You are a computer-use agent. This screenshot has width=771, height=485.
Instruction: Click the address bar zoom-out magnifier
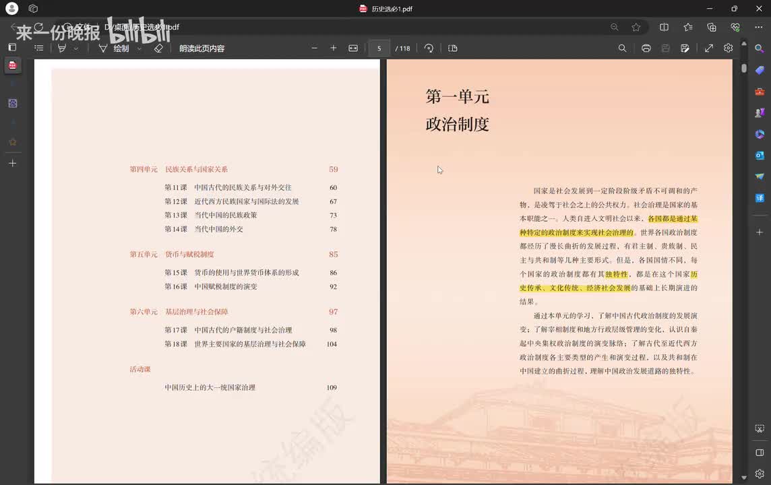pos(615,27)
